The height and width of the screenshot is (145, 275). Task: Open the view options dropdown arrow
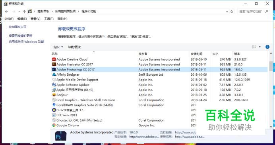coord(260,47)
